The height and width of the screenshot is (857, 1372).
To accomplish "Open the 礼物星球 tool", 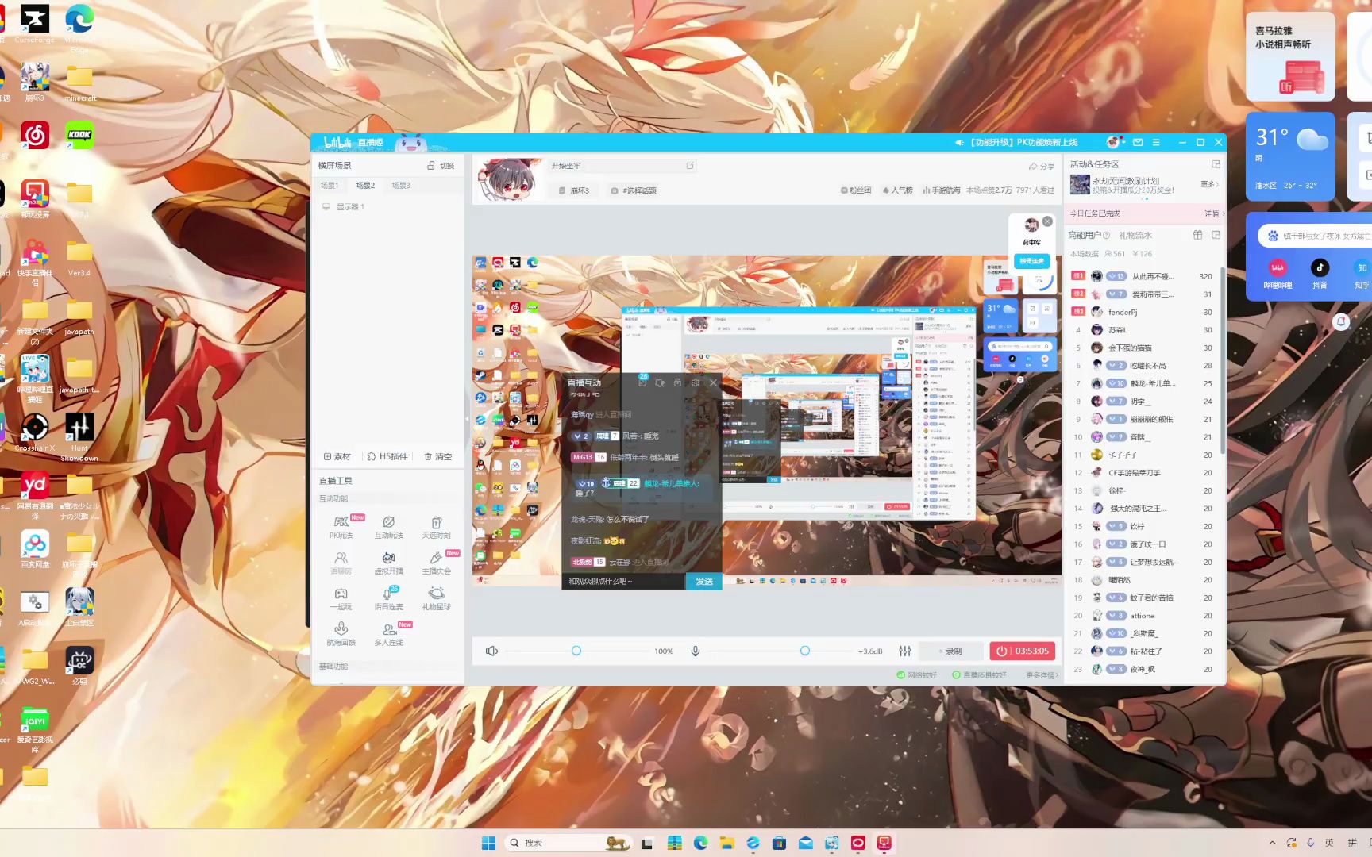I will (x=436, y=598).
